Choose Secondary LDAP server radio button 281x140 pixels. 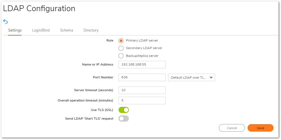[121, 48]
